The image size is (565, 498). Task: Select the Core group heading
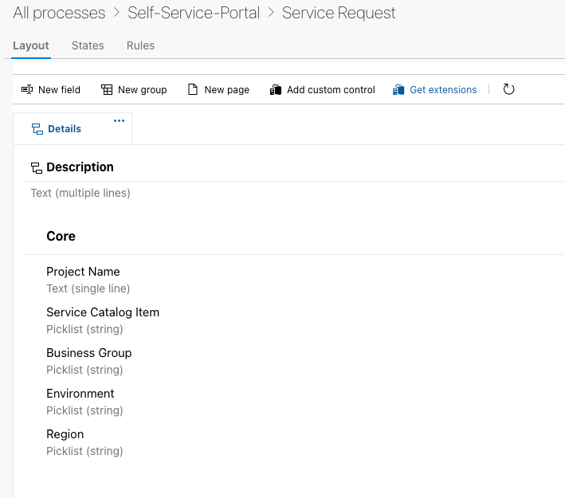[61, 236]
